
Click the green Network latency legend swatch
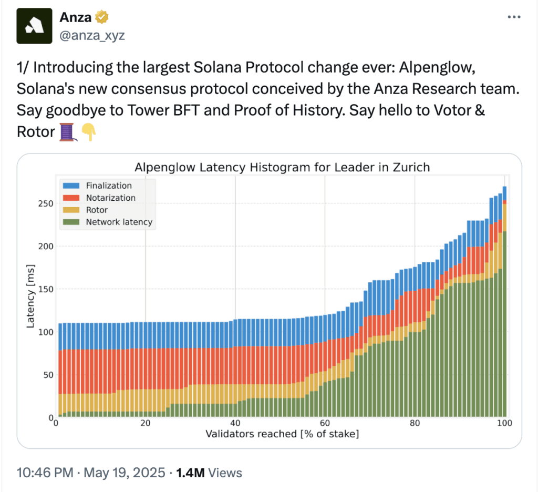pos(70,222)
